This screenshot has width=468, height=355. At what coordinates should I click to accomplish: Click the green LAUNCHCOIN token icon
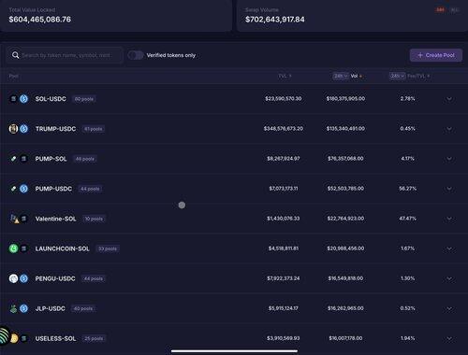13,248
